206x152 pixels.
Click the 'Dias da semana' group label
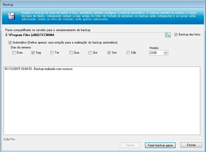21,47
